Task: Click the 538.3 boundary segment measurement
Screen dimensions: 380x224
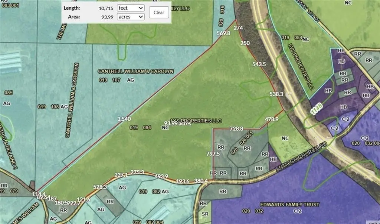Action: 276,94
